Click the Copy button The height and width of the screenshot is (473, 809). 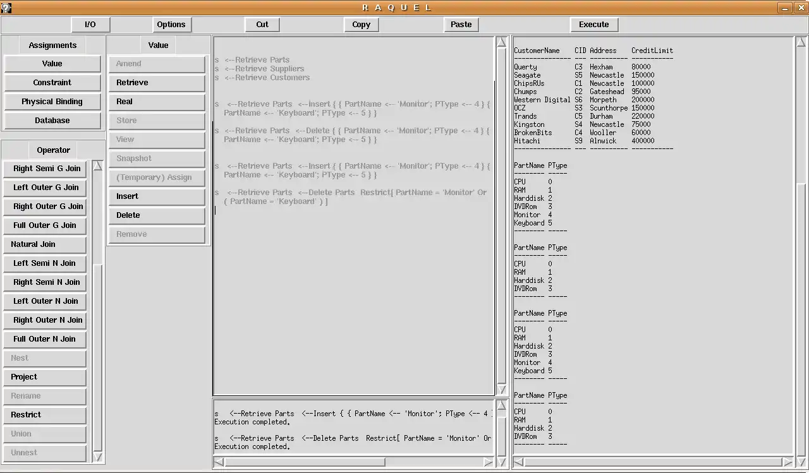(x=362, y=25)
